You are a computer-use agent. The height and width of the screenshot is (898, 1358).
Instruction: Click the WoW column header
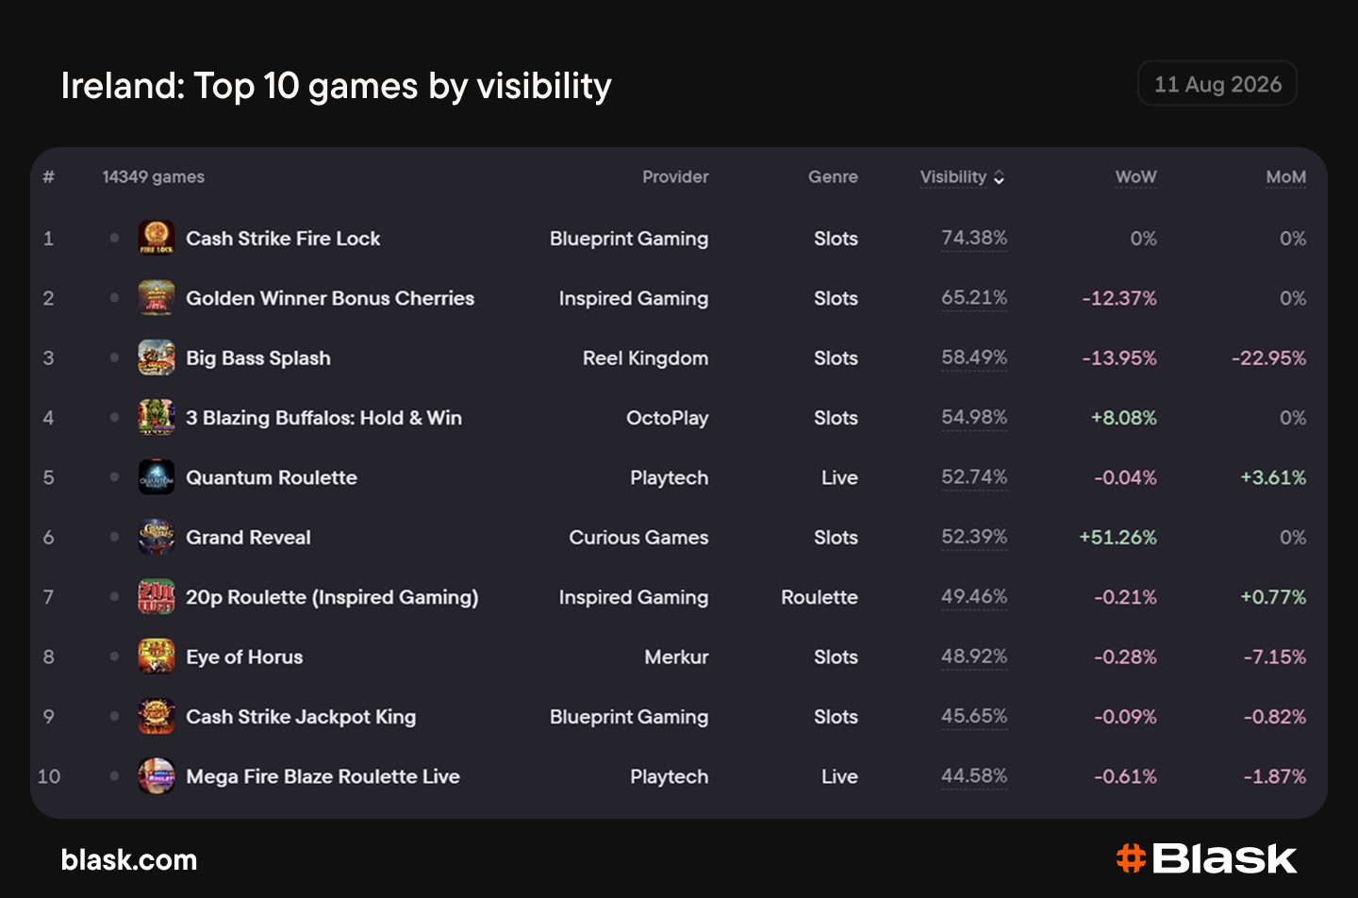tap(1135, 176)
